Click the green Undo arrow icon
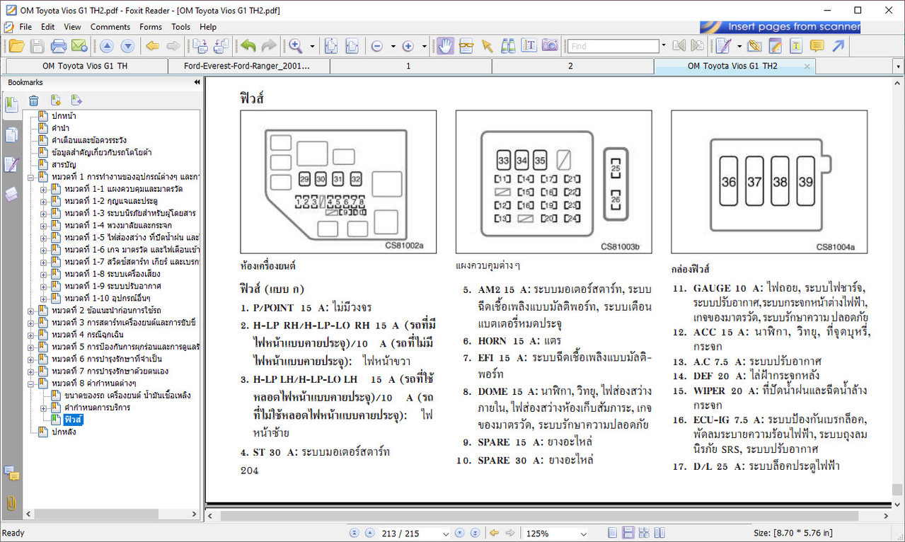The width and height of the screenshot is (905, 542). [248, 46]
